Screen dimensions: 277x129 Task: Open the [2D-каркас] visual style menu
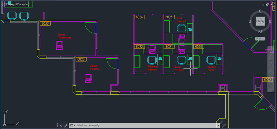click(x=22, y=4)
